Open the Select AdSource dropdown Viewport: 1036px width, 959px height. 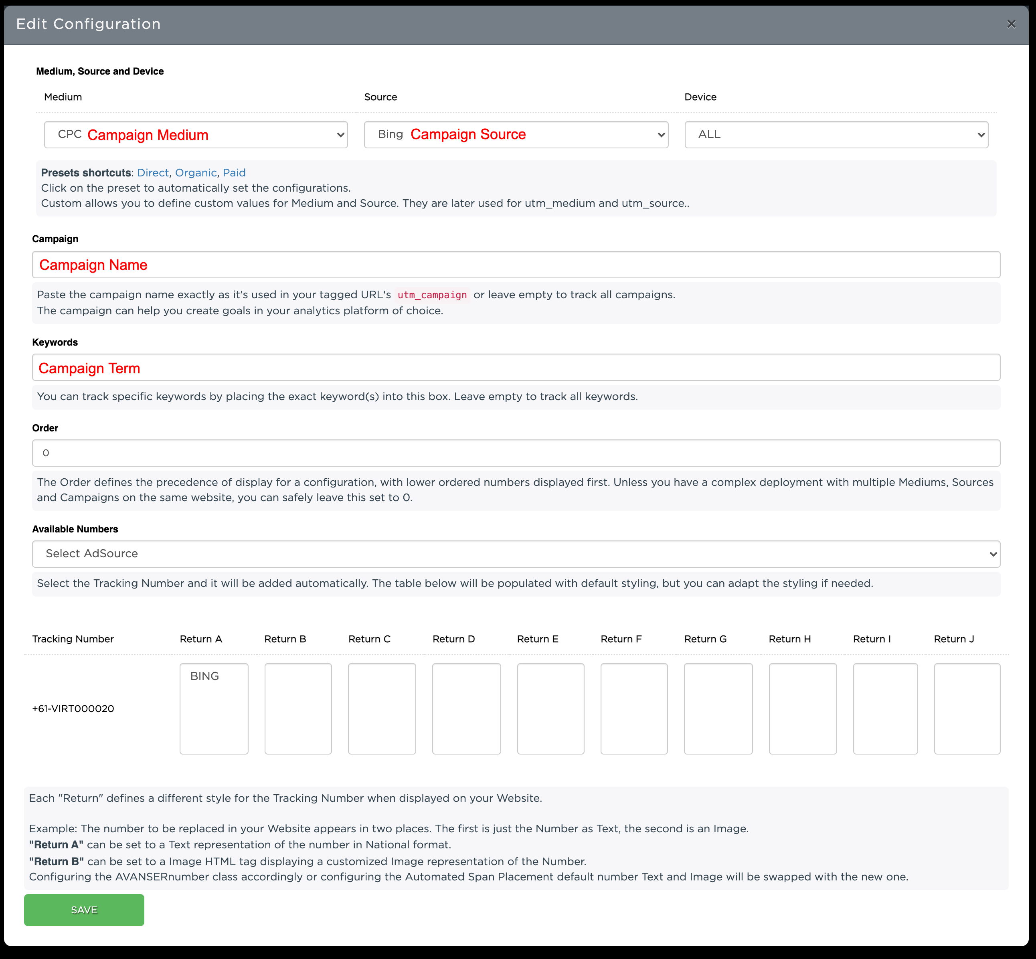tap(516, 554)
